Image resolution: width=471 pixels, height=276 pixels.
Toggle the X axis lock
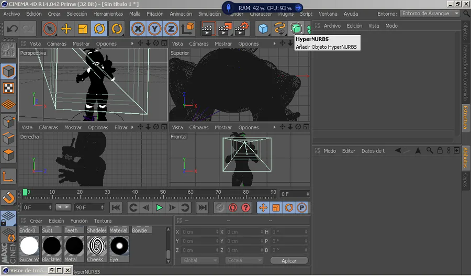pyautogui.click(x=138, y=29)
